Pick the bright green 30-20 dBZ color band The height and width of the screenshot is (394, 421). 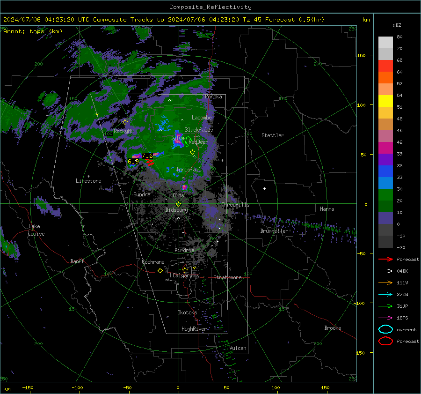click(x=385, y=195)
